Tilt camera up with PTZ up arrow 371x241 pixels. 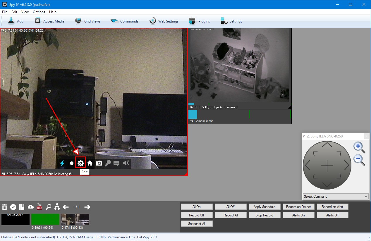click(327, 144)
